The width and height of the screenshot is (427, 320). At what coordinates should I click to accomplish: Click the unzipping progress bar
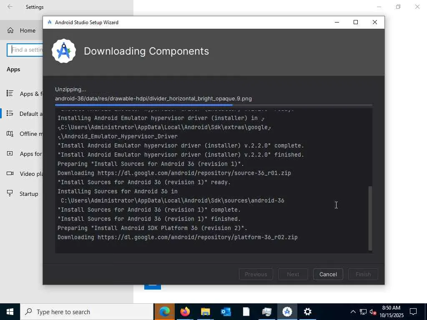click(213, 105)
